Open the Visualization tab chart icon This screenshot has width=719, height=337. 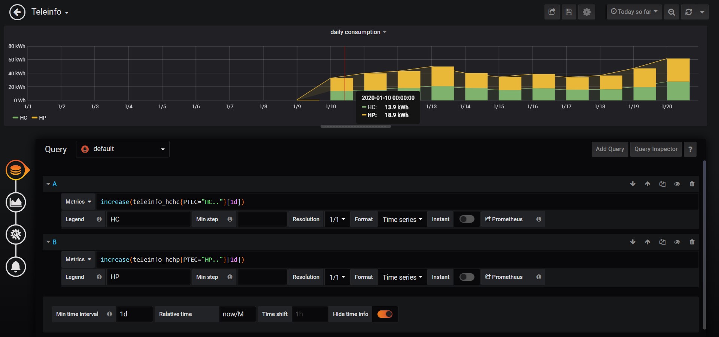click(x=16, y=202)
